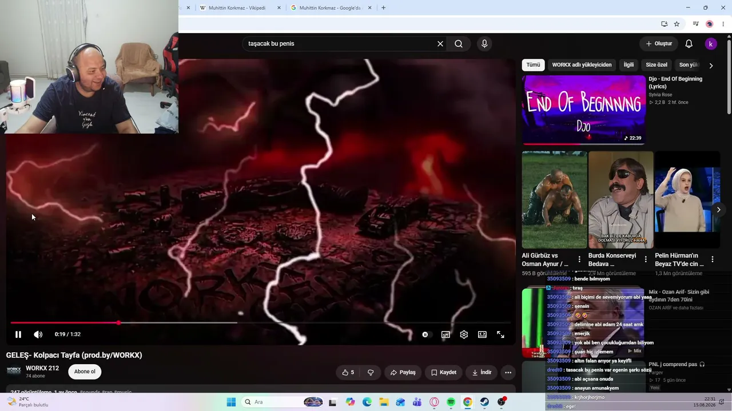Screen dimensions: 732x411
Task: Open the Djo - End Of Beginning title
Action: pos(675,83)
